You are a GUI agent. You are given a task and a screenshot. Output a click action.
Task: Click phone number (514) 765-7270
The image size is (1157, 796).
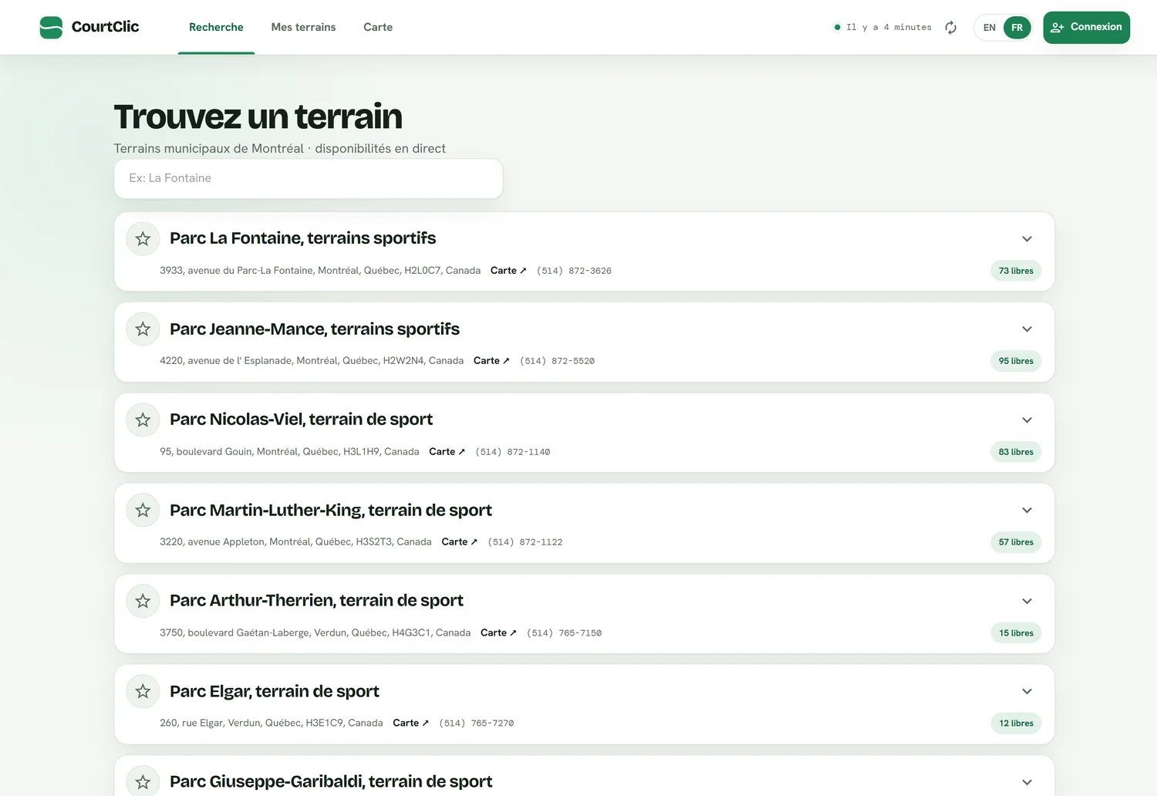[x=476, y=723]
